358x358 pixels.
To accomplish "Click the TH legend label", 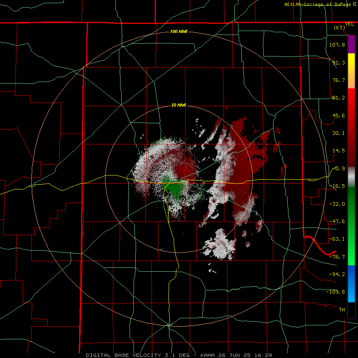I will [342, 309].
